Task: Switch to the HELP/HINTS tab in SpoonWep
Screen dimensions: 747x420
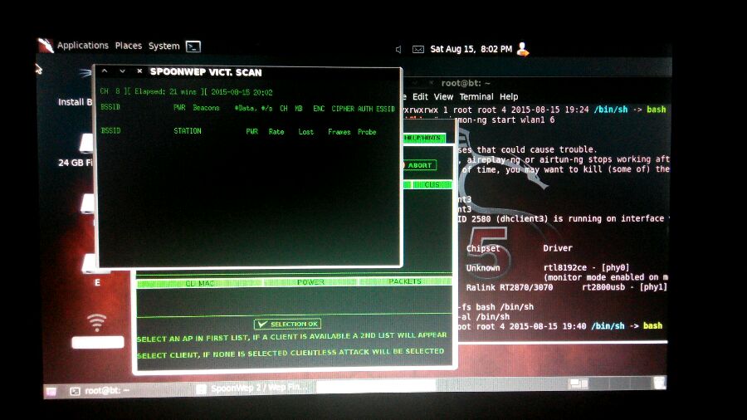Action: (x=423, y=138)
